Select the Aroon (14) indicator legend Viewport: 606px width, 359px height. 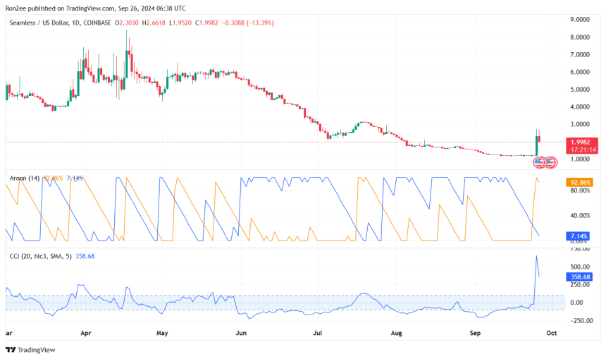click(23, 178)
